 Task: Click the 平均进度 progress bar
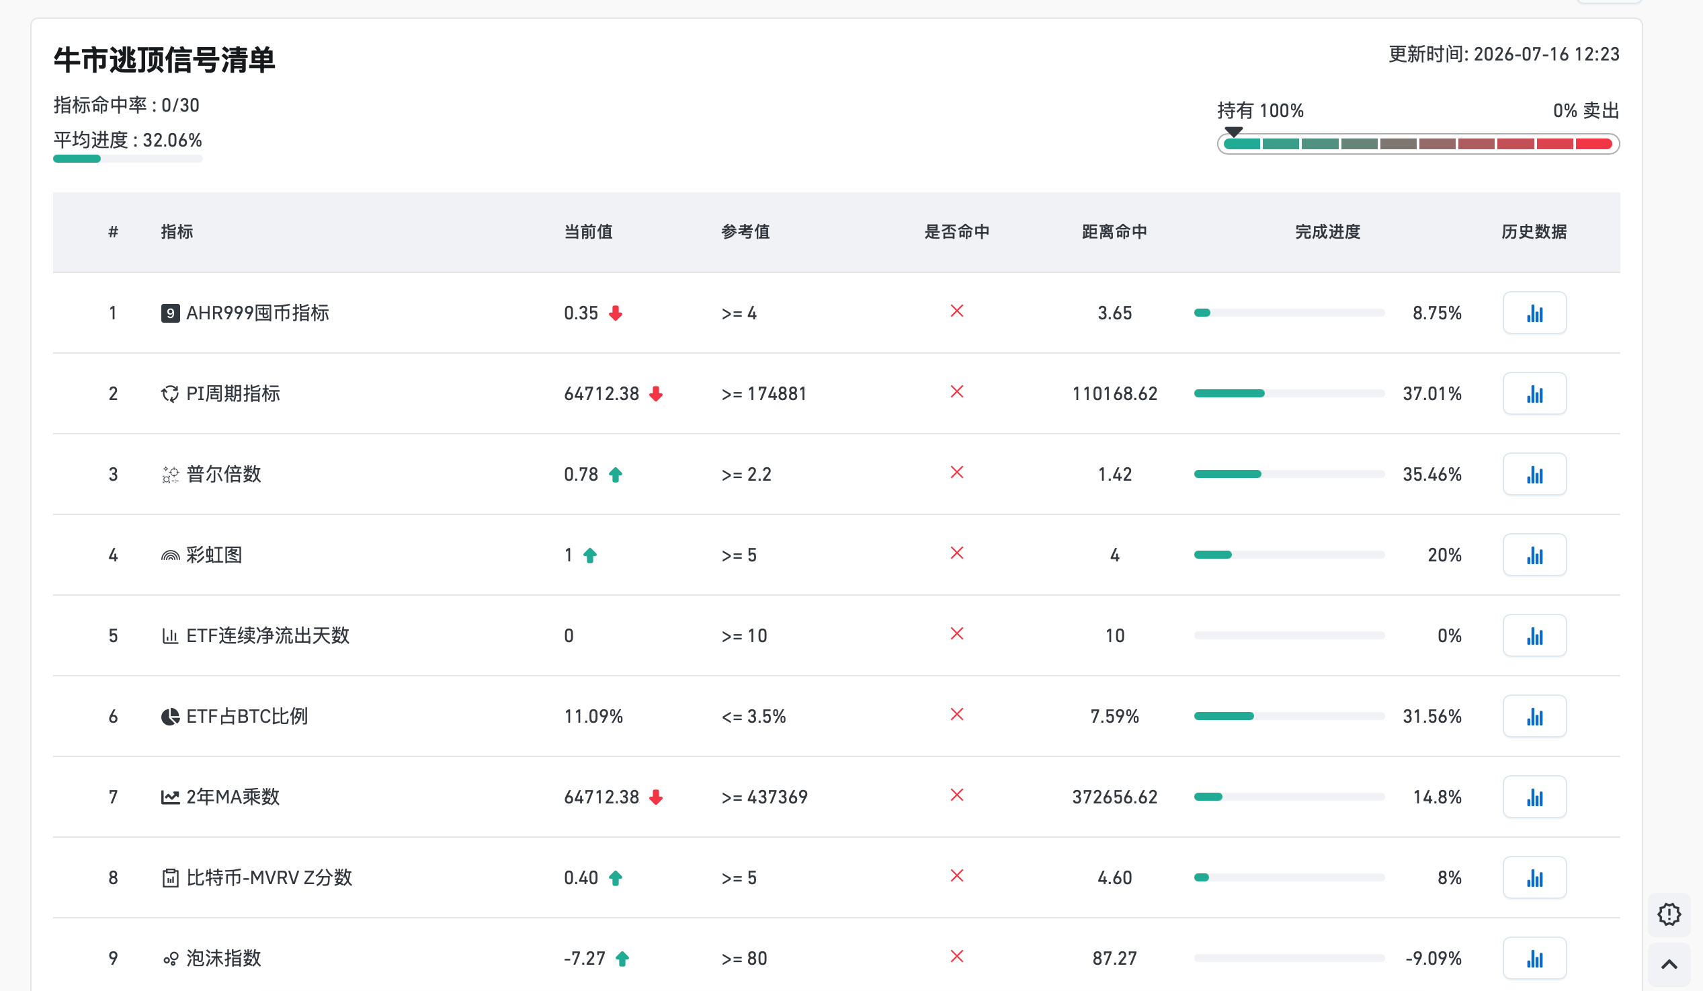pyautogui.click(x=128, y=159)
